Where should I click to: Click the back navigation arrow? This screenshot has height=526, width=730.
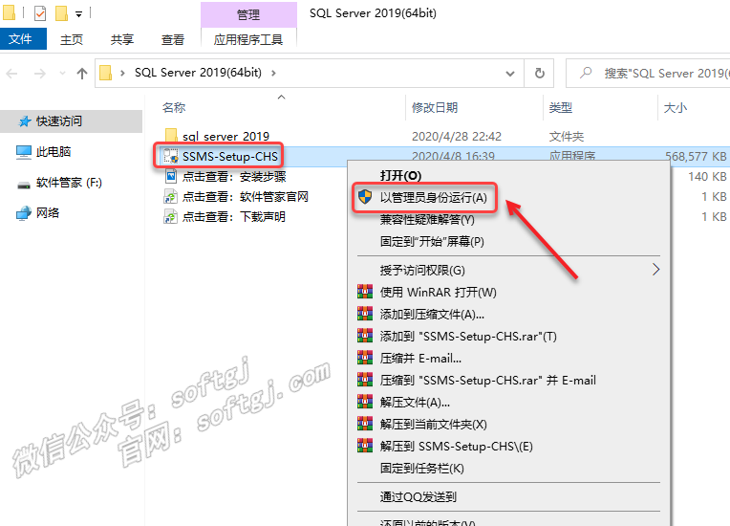(x=13, y=73)
